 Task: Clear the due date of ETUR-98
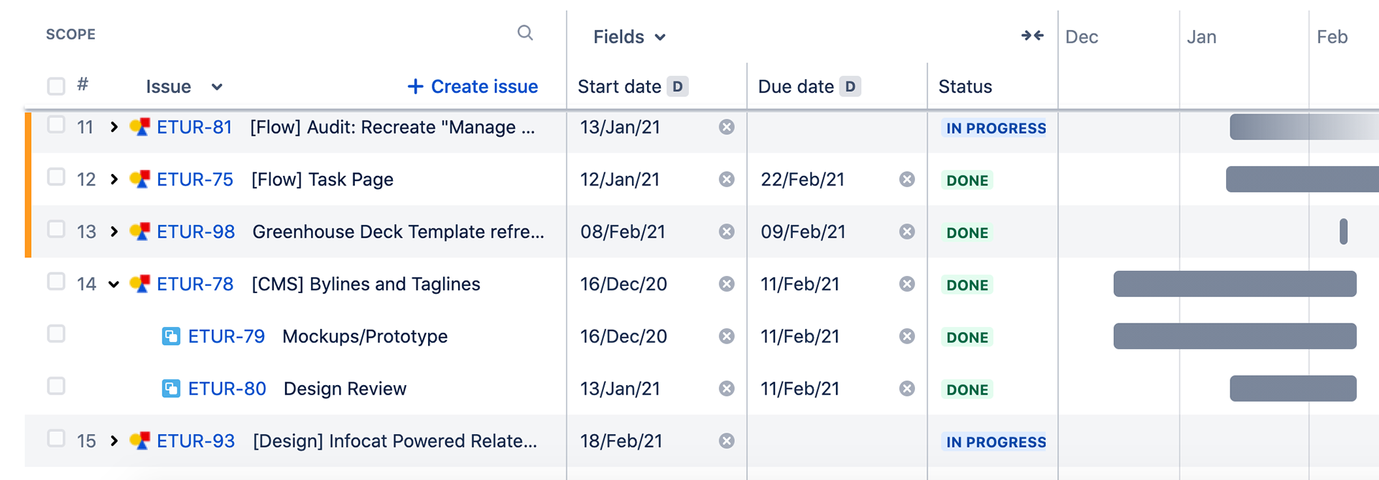click(906, 231)
